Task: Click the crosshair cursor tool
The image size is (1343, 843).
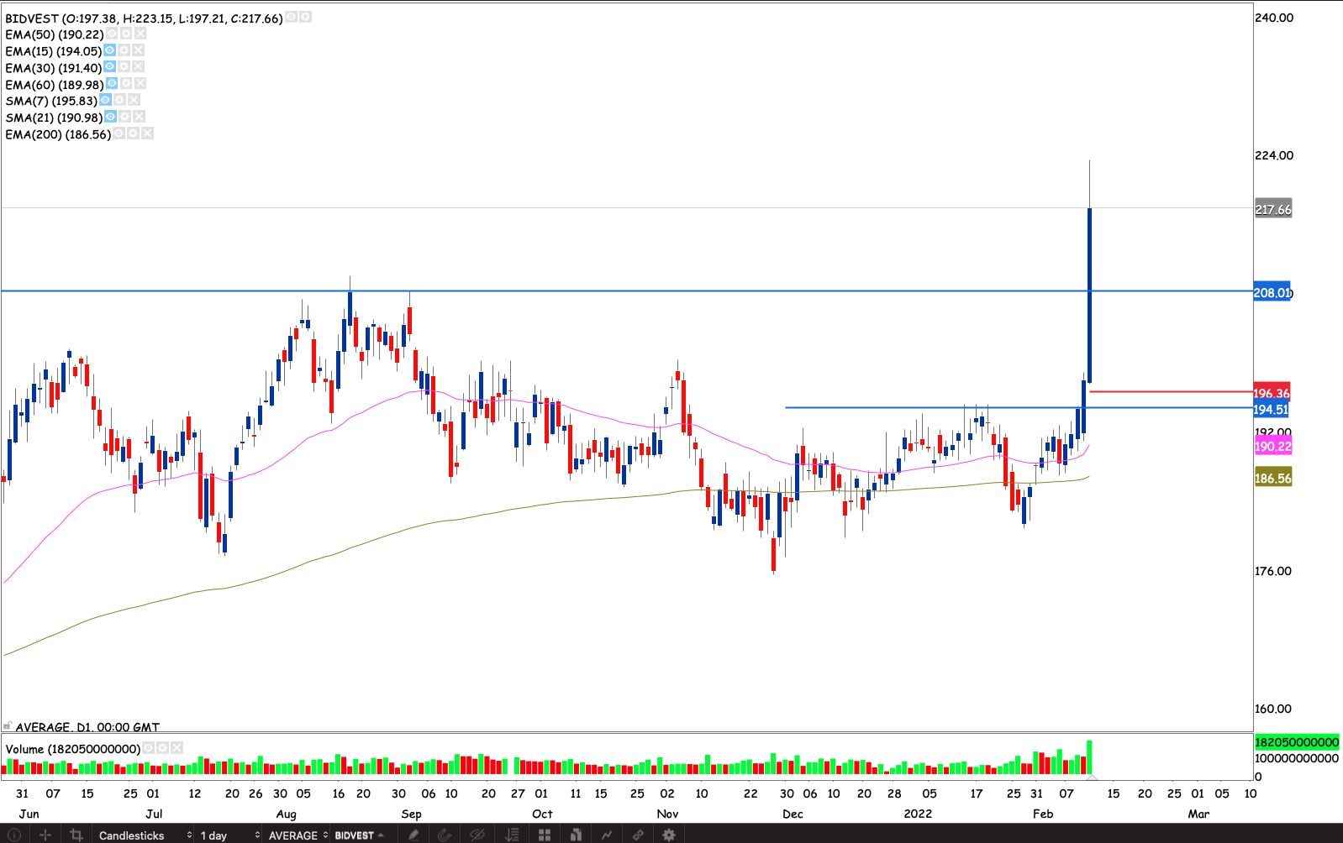Action: tap(45, 835)
